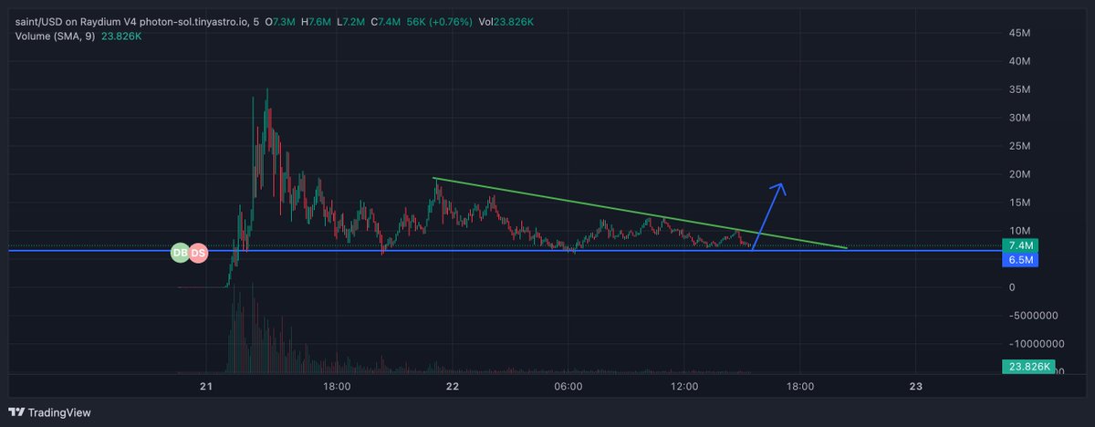Click the 21 date label on time axis
The height and width of the screenshot is (427, 1095).
pyautogui.click(x=206, y=388)
